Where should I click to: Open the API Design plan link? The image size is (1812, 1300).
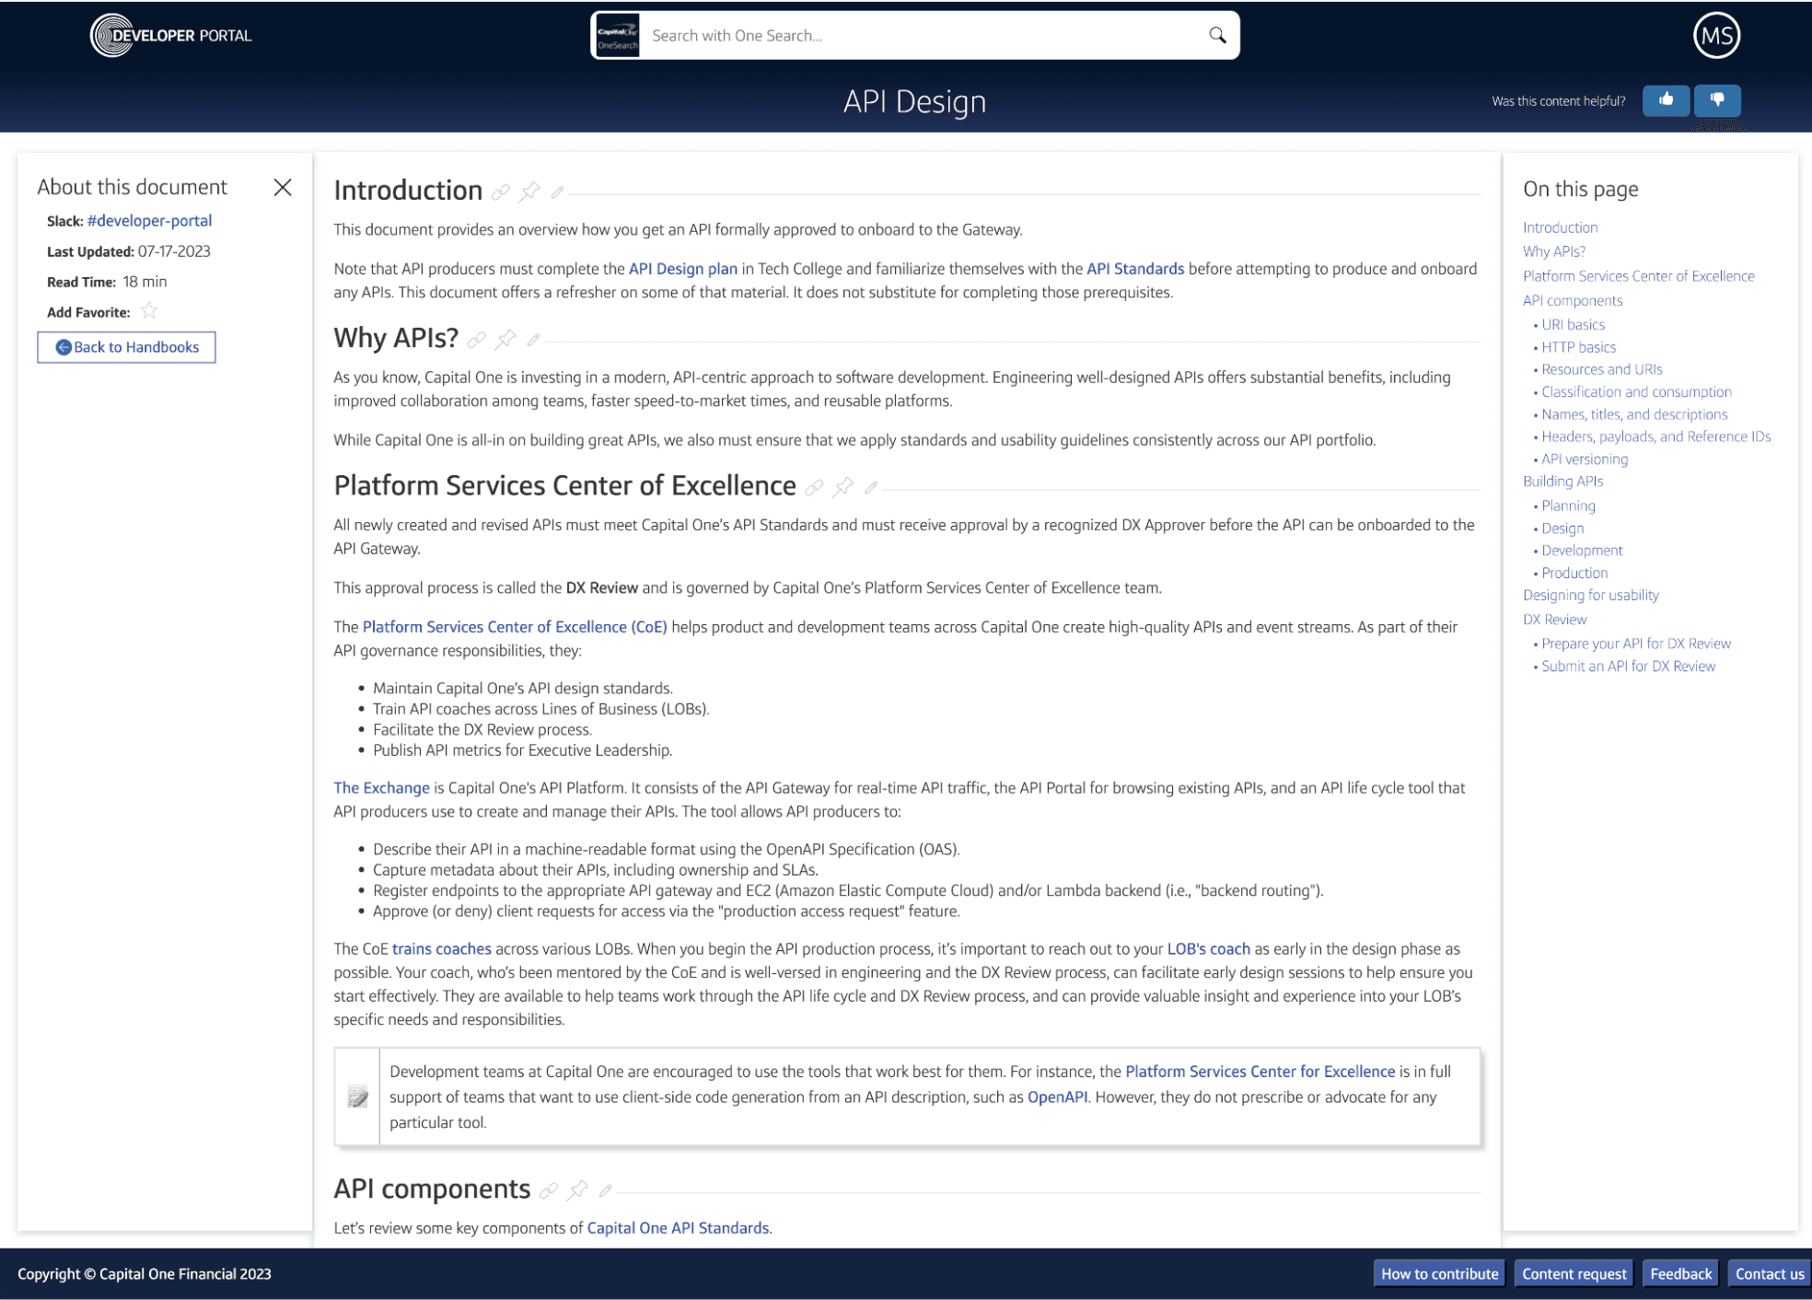point(683,269)
